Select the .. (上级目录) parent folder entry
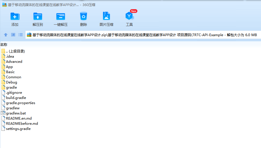The height and width of the screenshot is (148, 261). pos(15,51)
